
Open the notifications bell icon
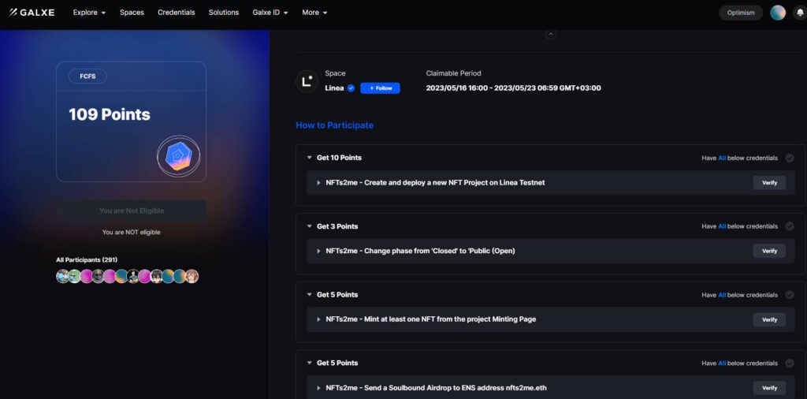pos(799,13)
